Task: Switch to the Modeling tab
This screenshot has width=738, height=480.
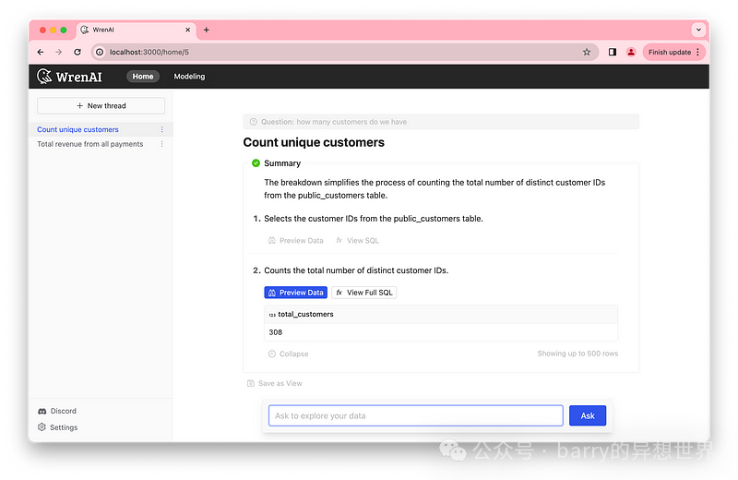Action: (x=189, y=77)
